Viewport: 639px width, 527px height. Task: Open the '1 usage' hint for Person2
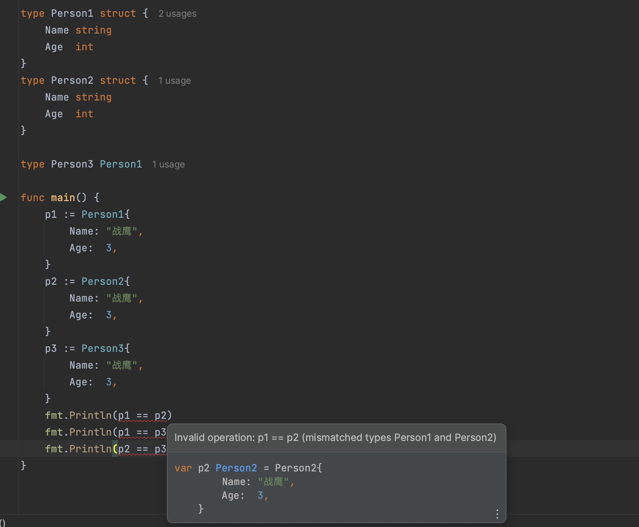pyautogui.click(x=175, y=81)
